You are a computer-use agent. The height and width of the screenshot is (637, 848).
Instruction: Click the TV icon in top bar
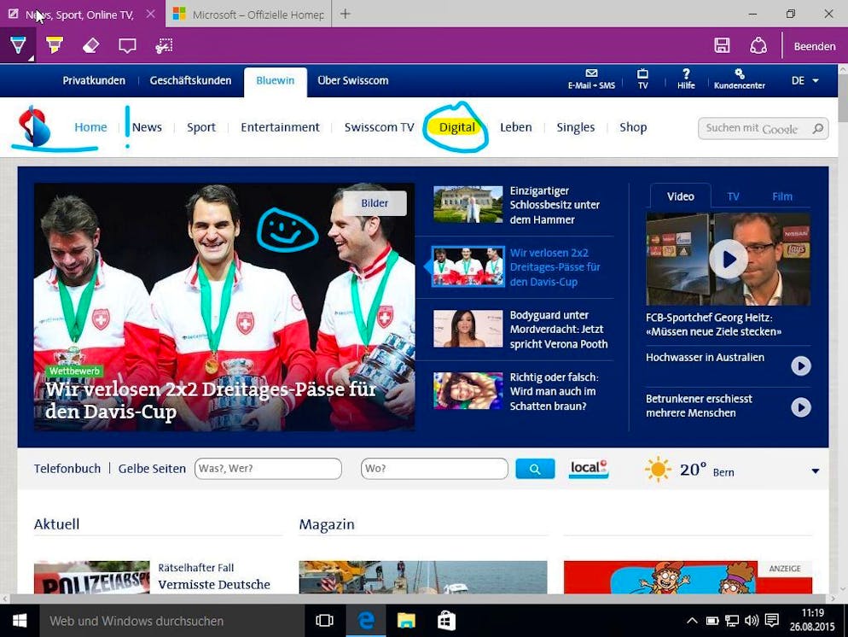pyautogui.click(x=642, y=79)
